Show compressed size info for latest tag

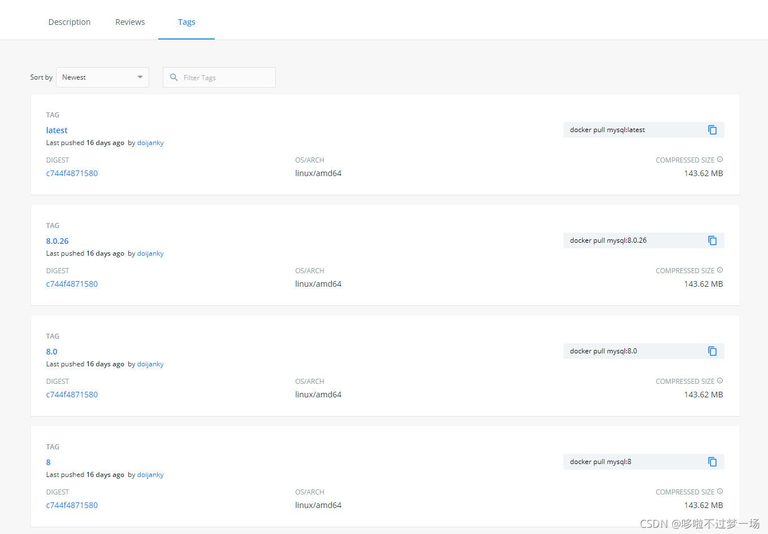[x=720, y=160]
